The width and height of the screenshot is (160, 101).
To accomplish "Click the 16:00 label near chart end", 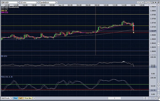I will click(x=133, y=5).
